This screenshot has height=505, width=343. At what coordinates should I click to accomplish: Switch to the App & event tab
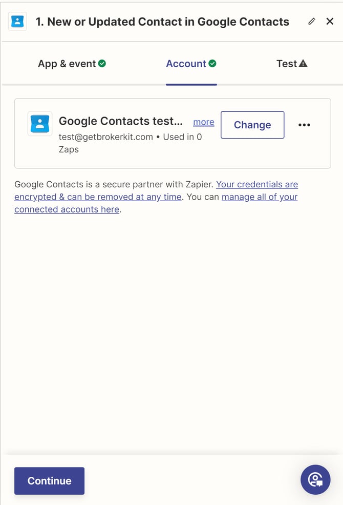click(x=67, y=64)
